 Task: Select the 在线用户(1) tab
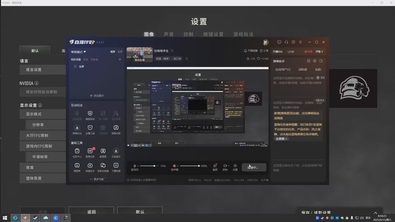(282, 70)
